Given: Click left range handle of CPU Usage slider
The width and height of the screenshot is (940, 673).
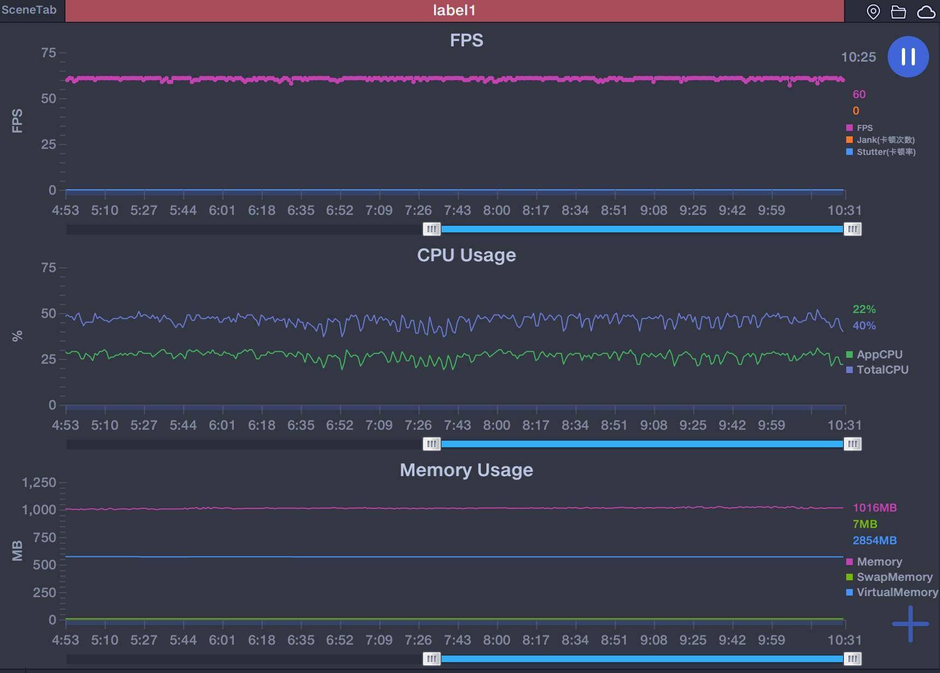Looking at the screenshot, I should tap(432, 444).
